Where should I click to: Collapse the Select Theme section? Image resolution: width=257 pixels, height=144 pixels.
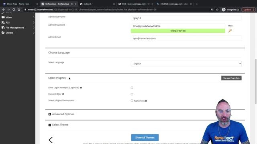coord(50,125)
